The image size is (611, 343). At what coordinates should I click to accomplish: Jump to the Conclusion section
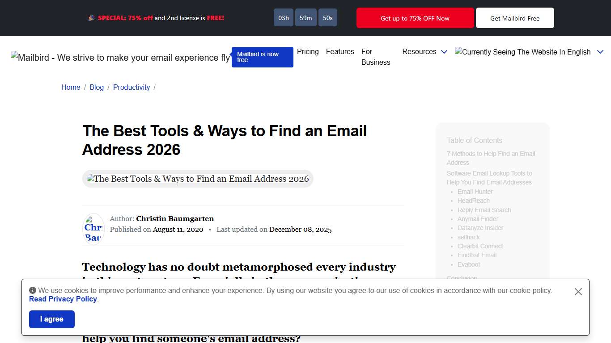pyautogui.click(x=462, y=277)
